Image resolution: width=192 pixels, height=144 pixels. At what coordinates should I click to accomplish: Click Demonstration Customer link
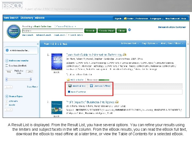(x=172, y=27)
